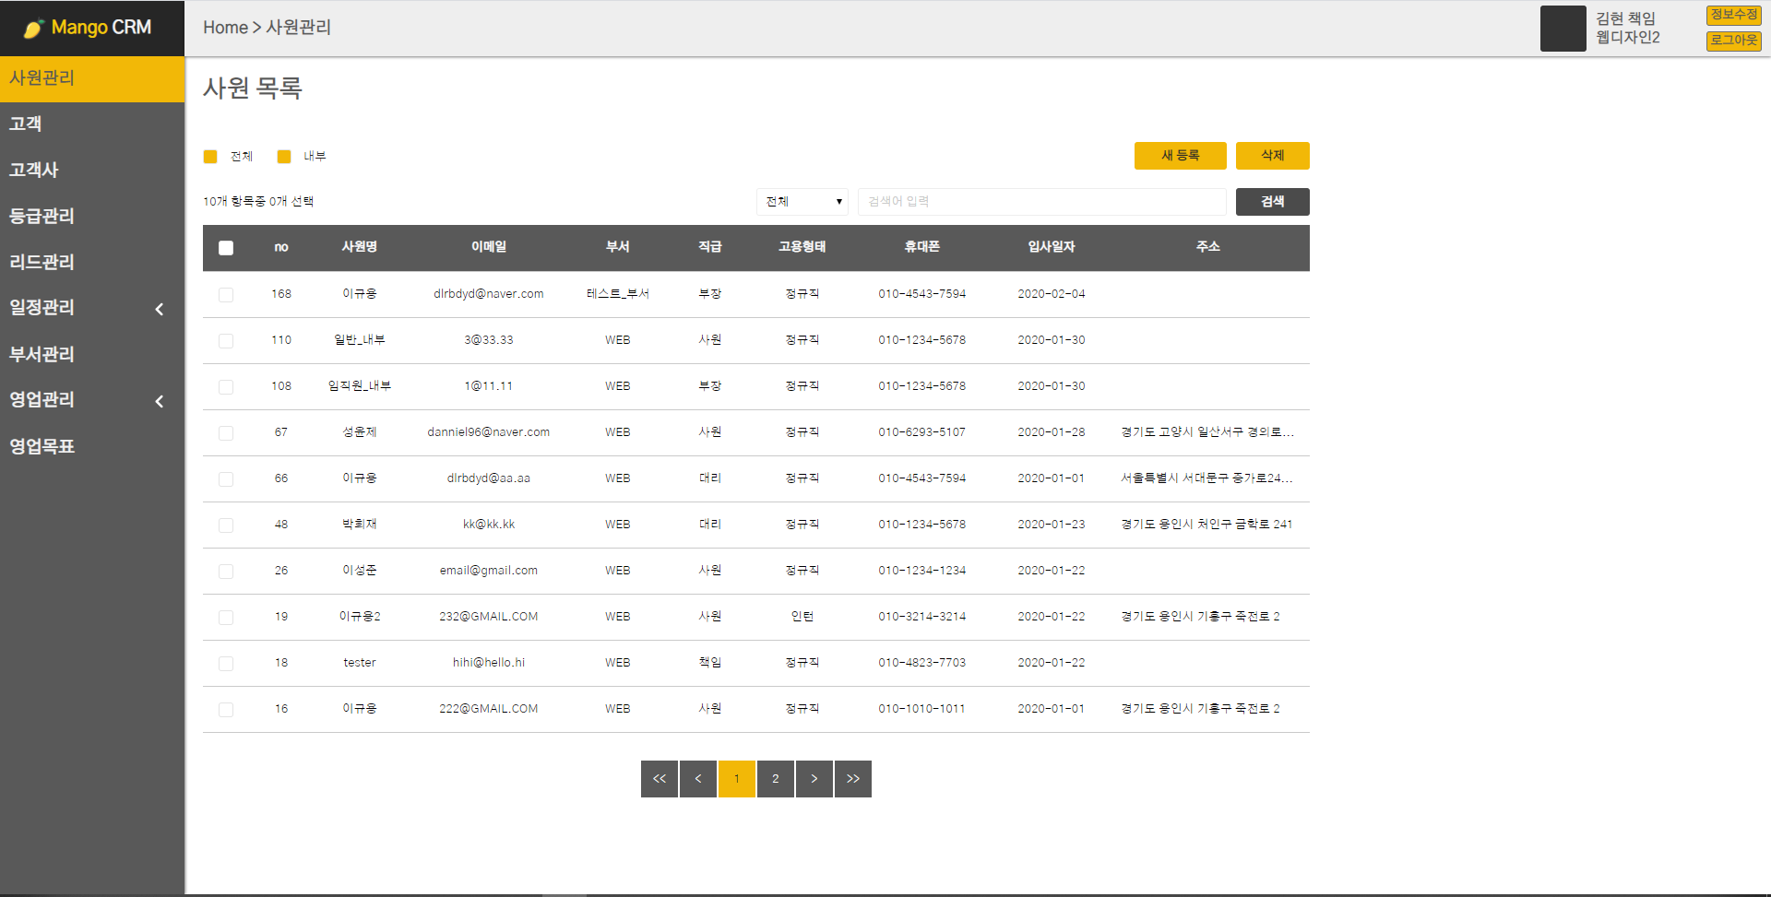The image size is (1771, 897).
Task: Open 부서관리 page
Action: (x=41, y=354)
